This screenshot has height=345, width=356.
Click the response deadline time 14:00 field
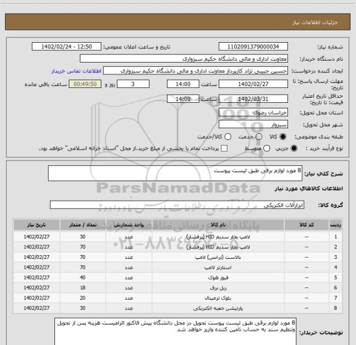click(183, 84)
